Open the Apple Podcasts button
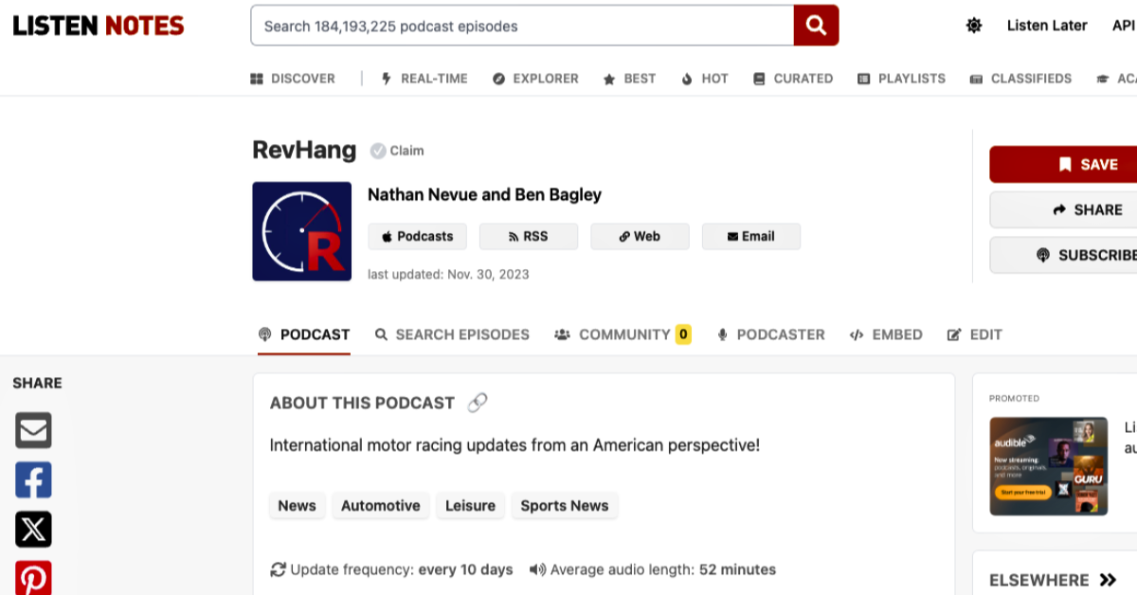1137x595 pixels. (417, 237)
